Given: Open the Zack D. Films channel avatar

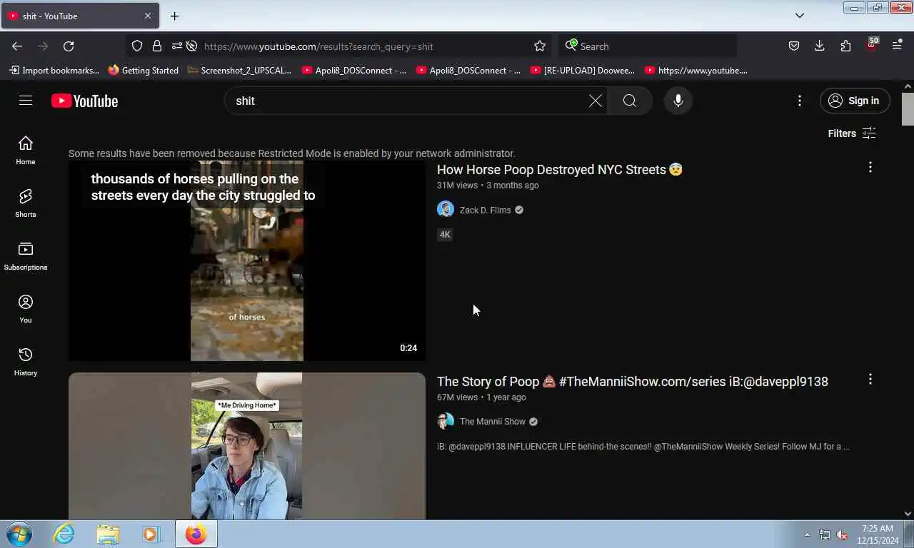Looking at the screenshot, I should pyautogui.click(x=446, y=209).
